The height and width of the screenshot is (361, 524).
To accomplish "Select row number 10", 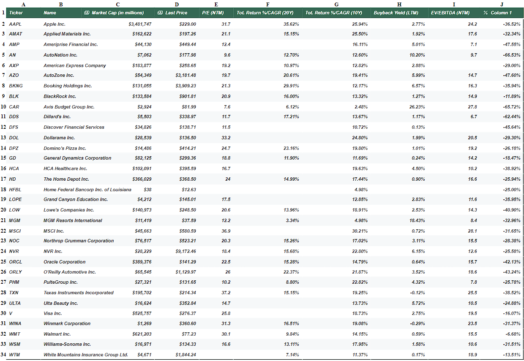I will tap(3, 107).
